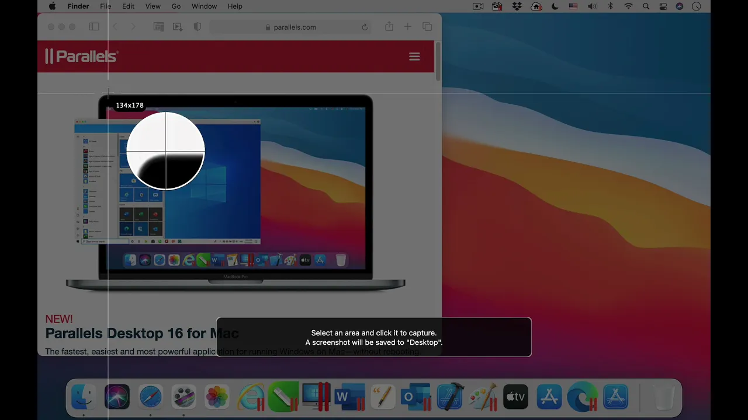Open the Apple menu
Screen dimensions: 748x420
pos(52,6)
